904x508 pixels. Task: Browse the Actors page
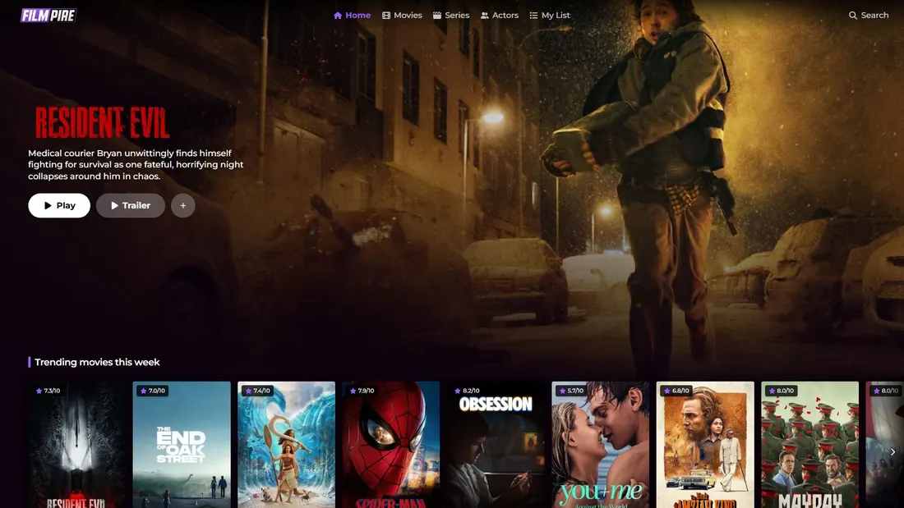pos(500,16)
